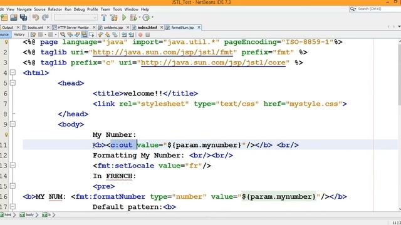Close the Output tab
This screenshot has width=401, height=225.
pyautogui.click(x=18, y=27)
